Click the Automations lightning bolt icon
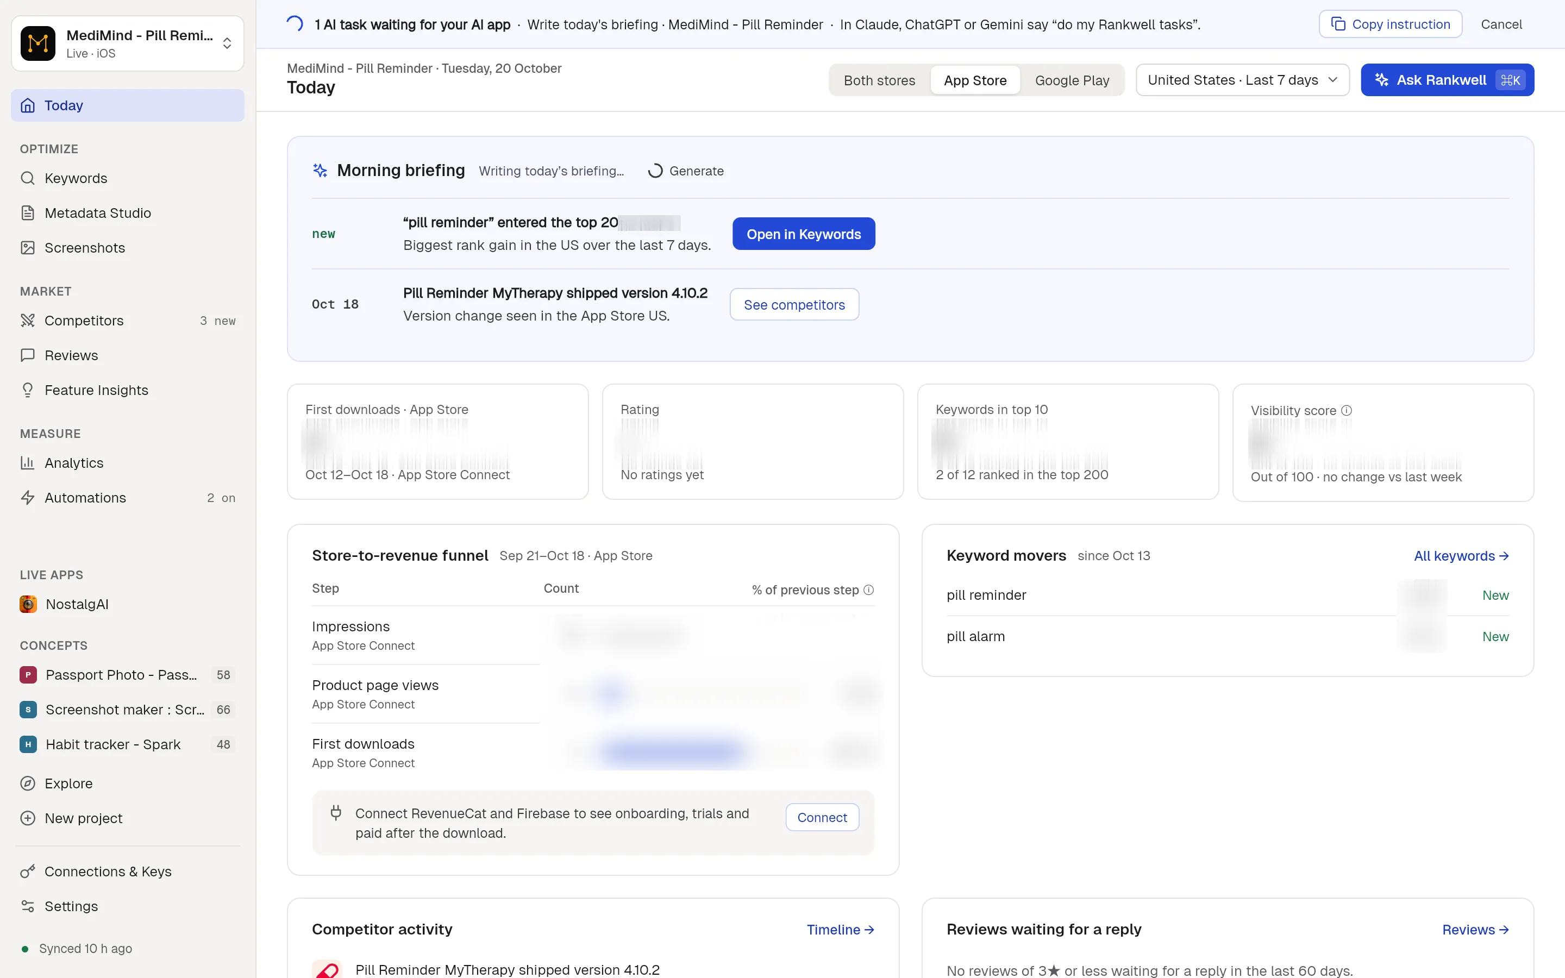The width and height of the screenshot is (1565, 978). [28, 497]
